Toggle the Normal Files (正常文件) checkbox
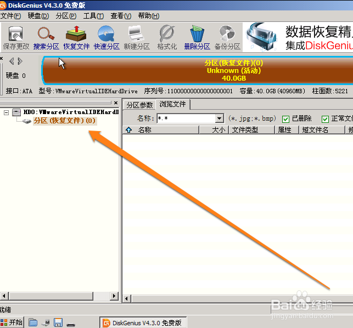Screen dimensions: 353x328 (325, 119)
